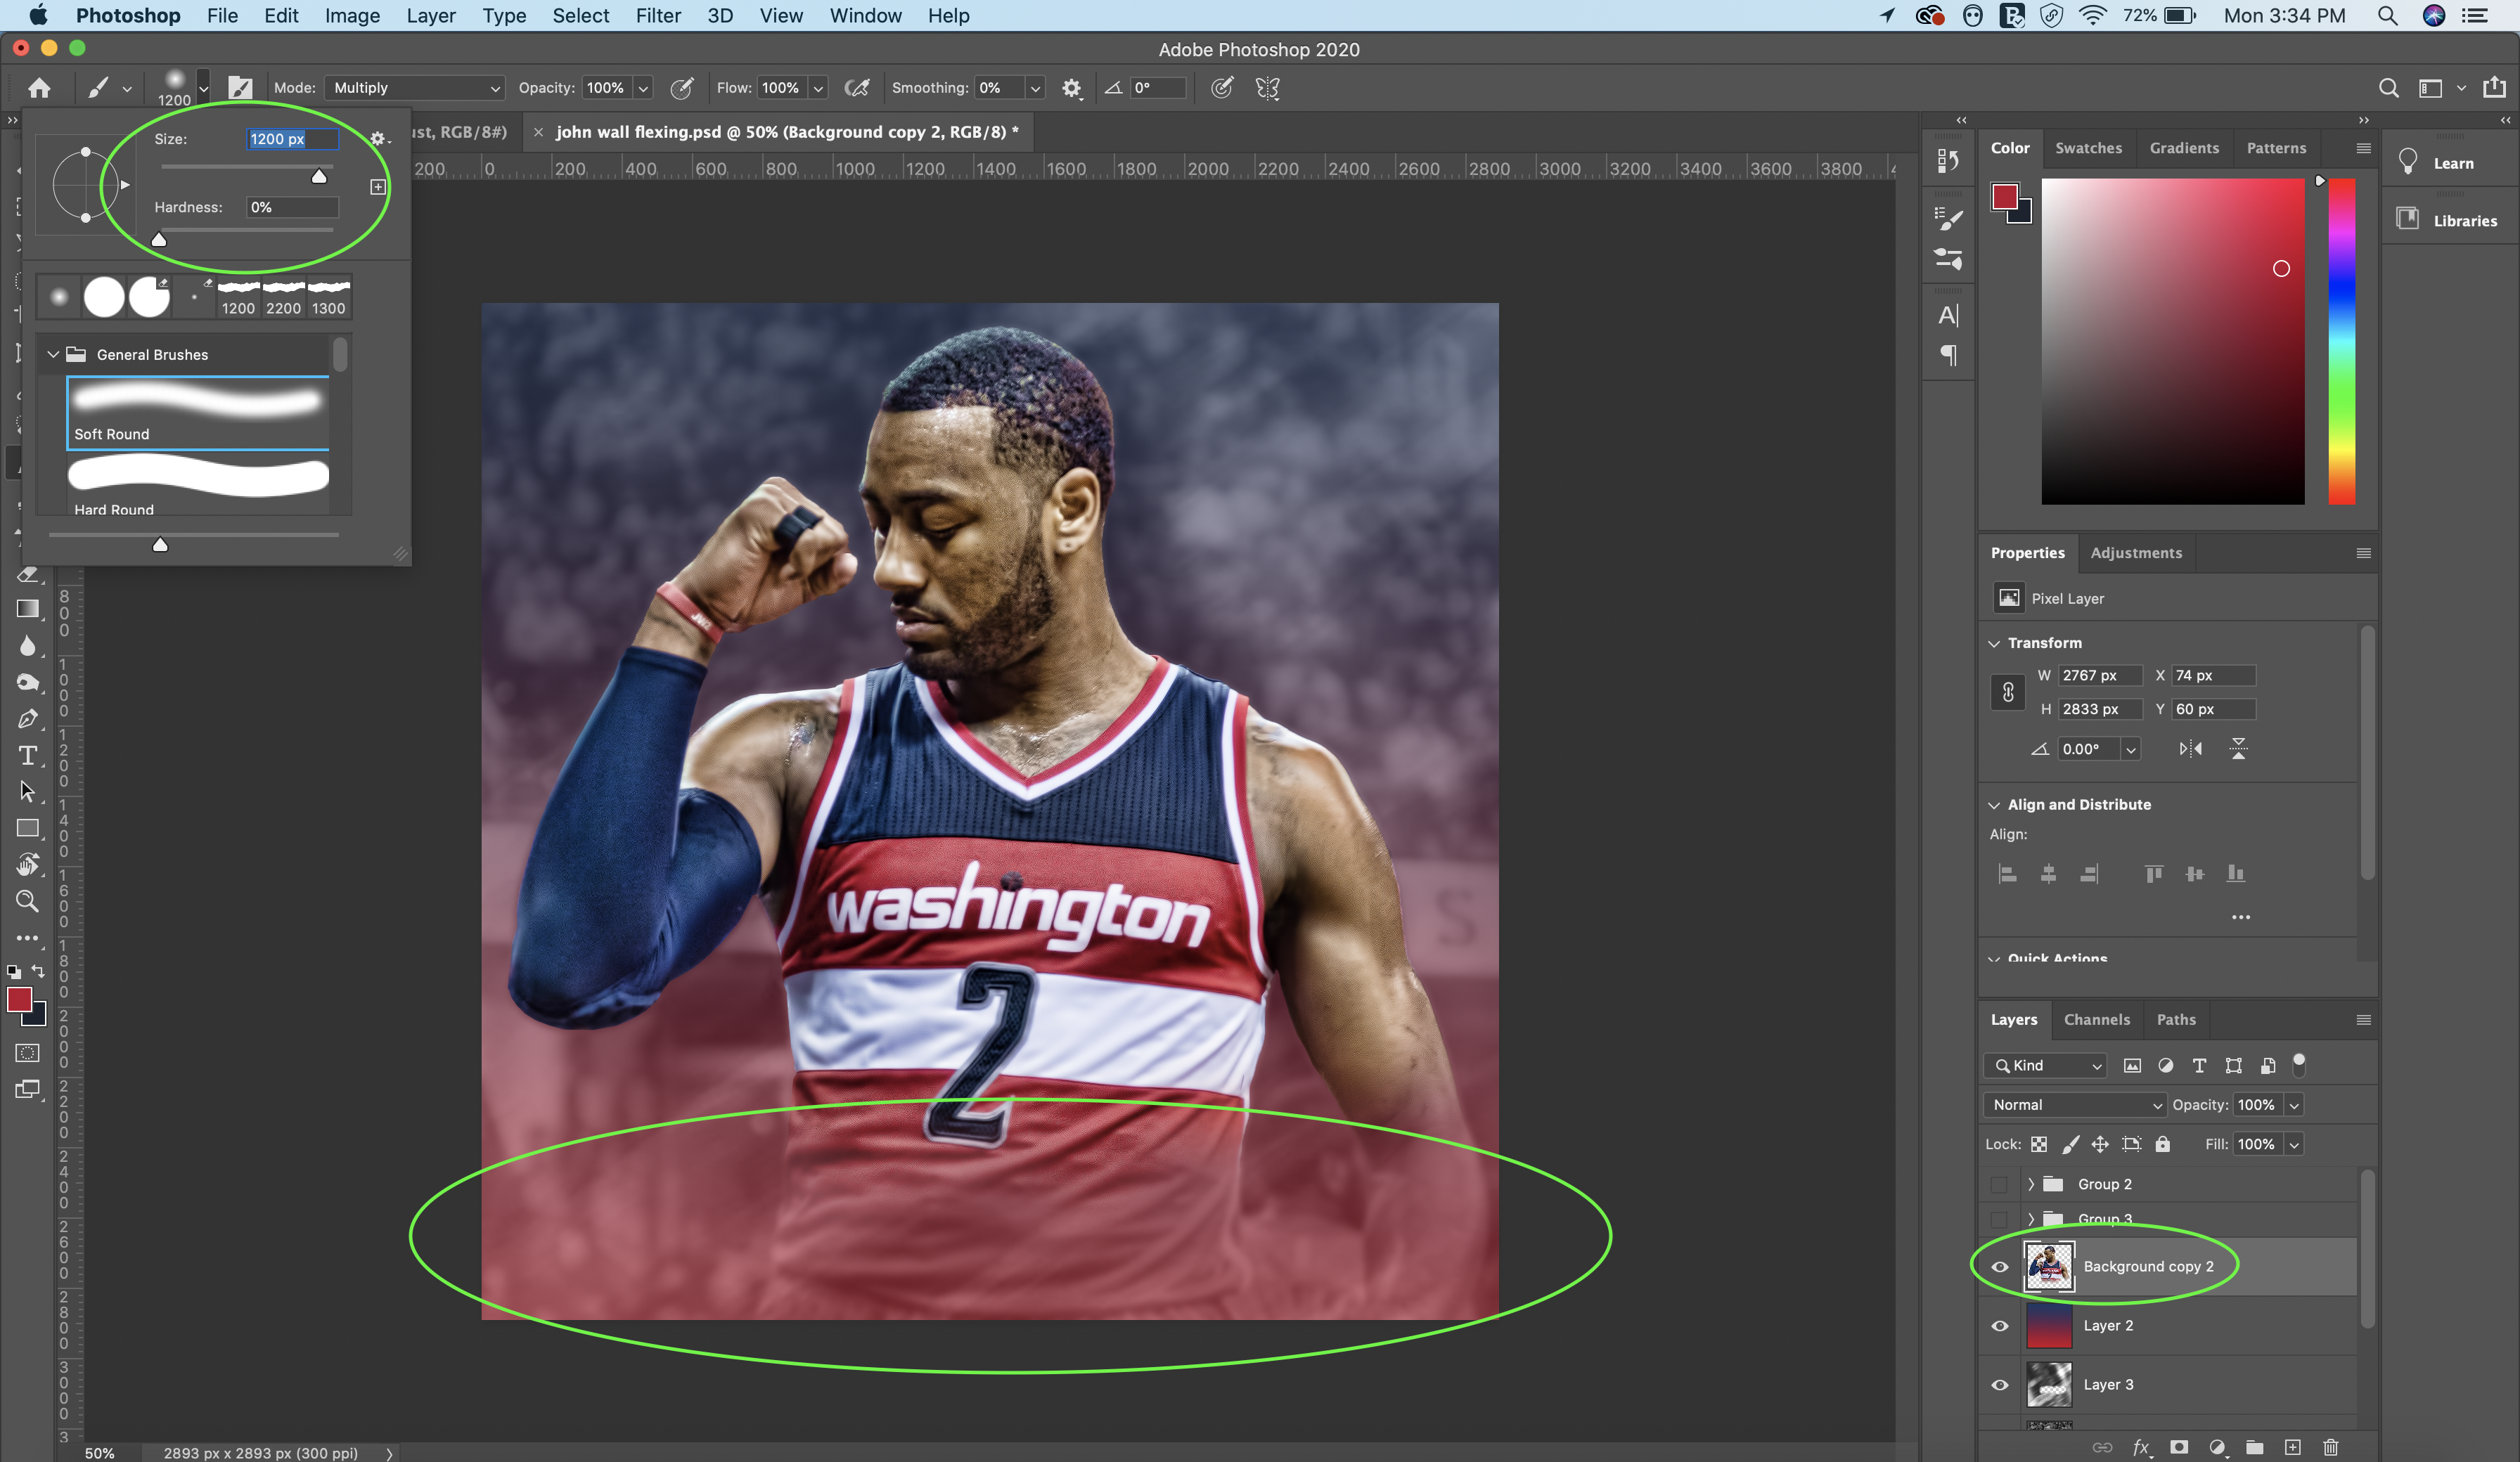This screenshot has width=2520, height=1462.
Task: Switch to the Swatches tab
Action: [2088, 148]
